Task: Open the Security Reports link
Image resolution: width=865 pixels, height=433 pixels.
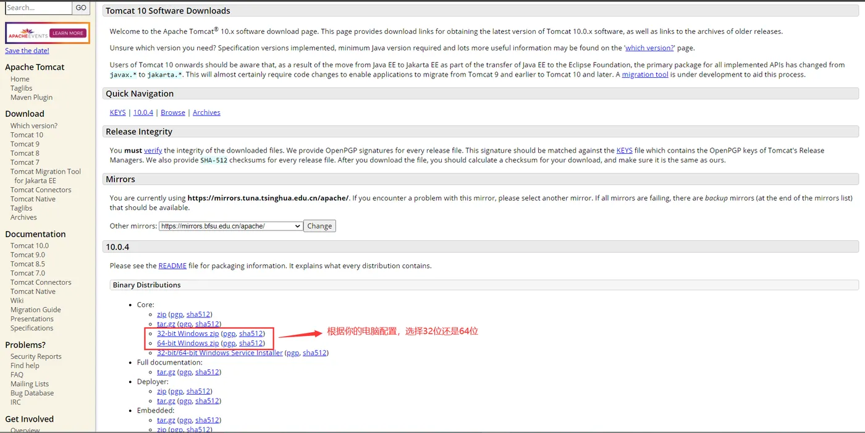Action: tap(36, 356)
